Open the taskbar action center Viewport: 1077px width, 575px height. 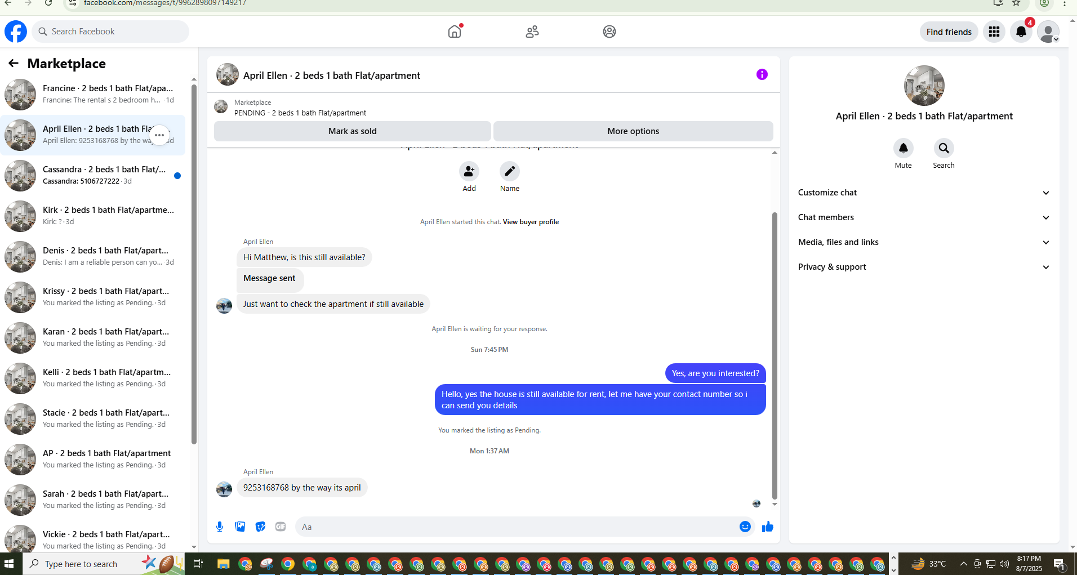point(1060,564)
